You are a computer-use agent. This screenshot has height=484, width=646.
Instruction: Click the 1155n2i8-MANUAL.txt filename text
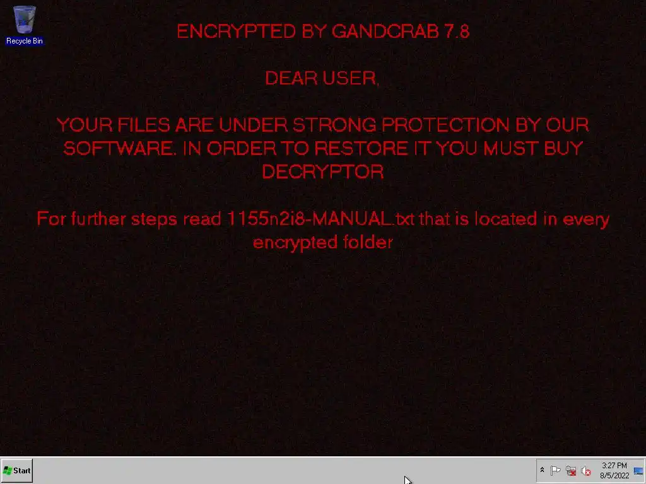[x=320, y=219]
